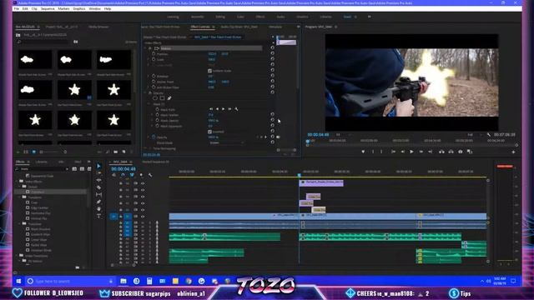Switch to Libraries tab in Effects panel
Image resolution: width=534 pixels, height=300 pixels.
point(42,162)
